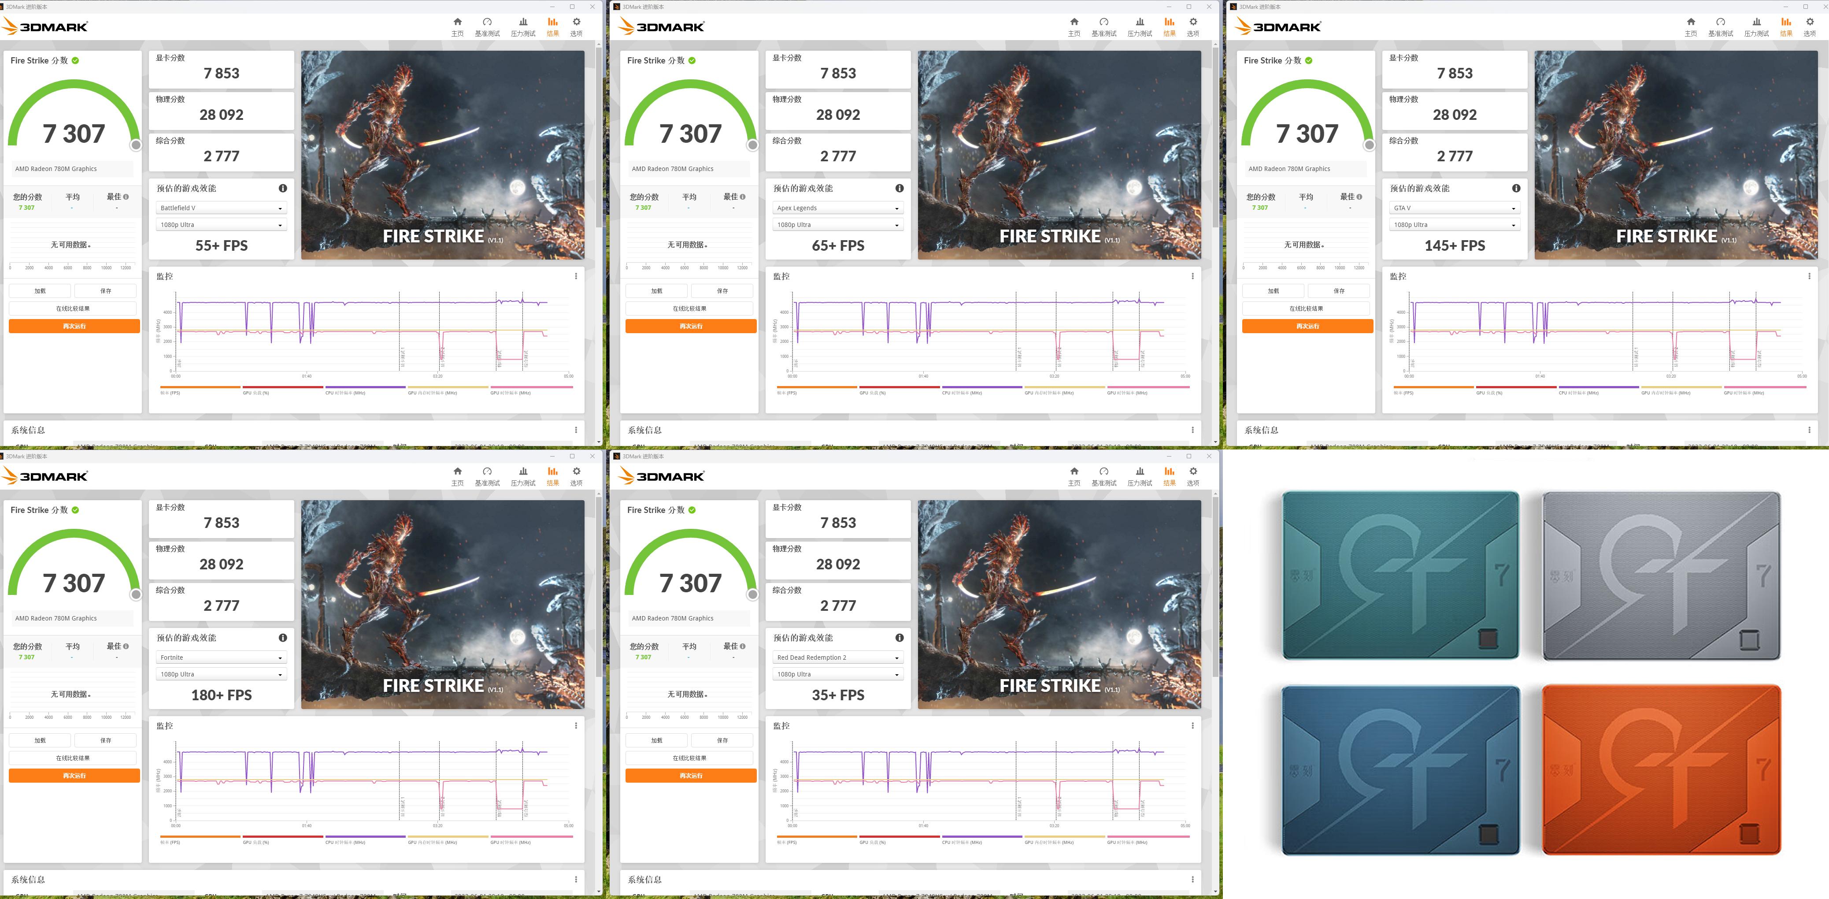
Task: Toggle CPU 时钟频率 legend in Red Dead Redemption window chart
Action: pyautogui.click(x=961, y=841)
